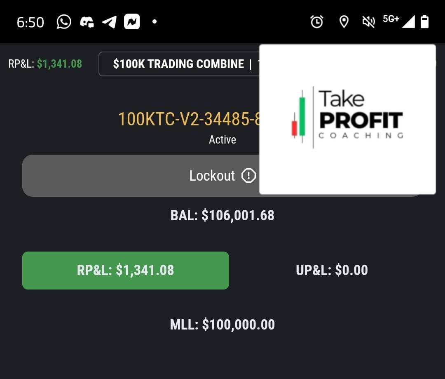Open the $100K TRADING COMBINE account selector
445x379 pixels.
point(179,64)
